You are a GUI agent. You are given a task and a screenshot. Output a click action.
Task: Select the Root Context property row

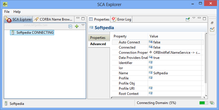[x=158, y=93]
